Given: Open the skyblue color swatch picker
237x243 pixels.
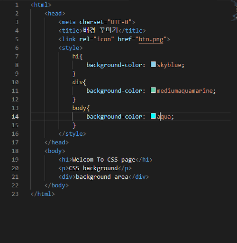Looking at the screenshot, I should (153, 64).
